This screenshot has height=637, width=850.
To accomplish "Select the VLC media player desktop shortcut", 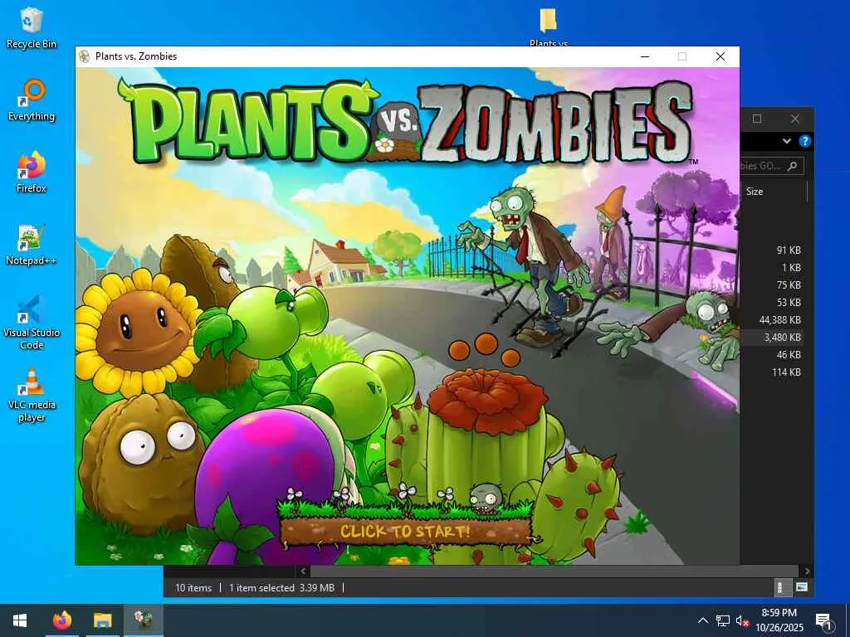I will point(32,395).
